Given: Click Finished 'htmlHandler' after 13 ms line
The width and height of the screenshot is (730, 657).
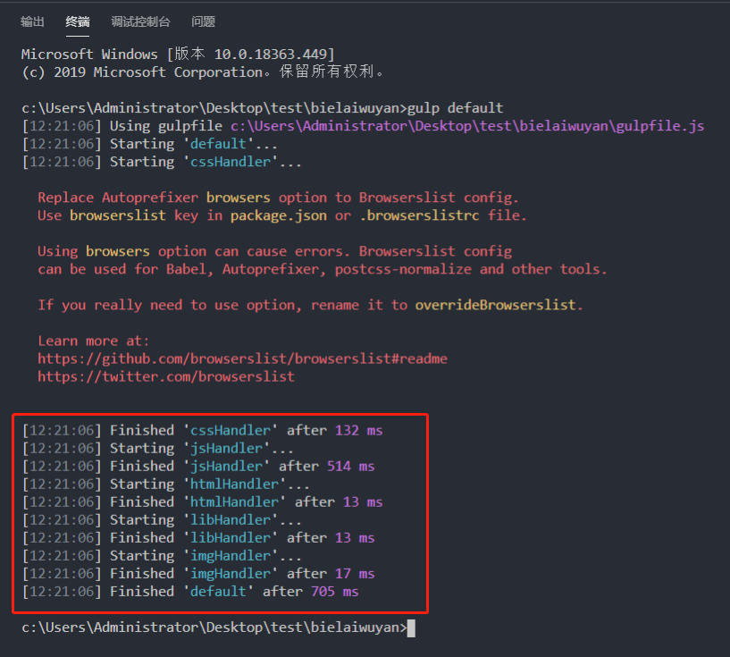Looking at the screenshot, I should tap(203, 502).
